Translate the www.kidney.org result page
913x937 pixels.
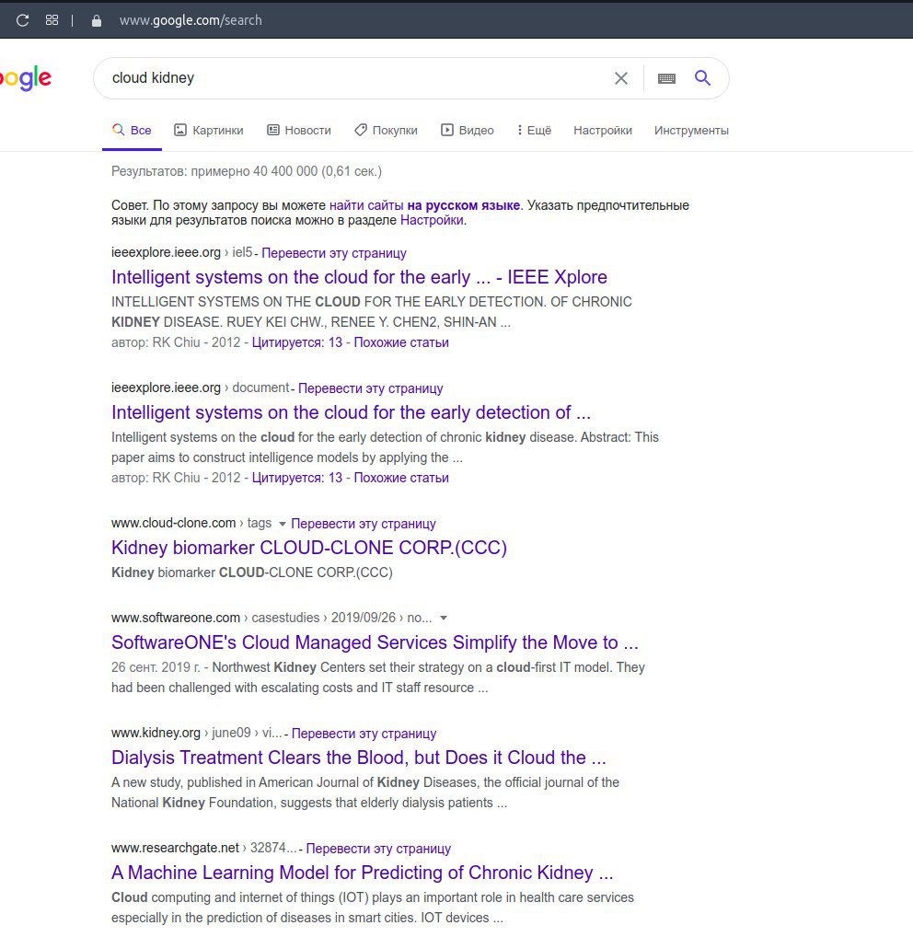[364, 734]
